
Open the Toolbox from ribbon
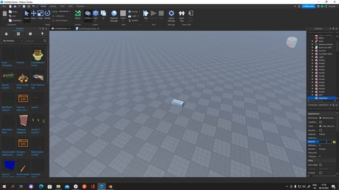click(88, 15)
